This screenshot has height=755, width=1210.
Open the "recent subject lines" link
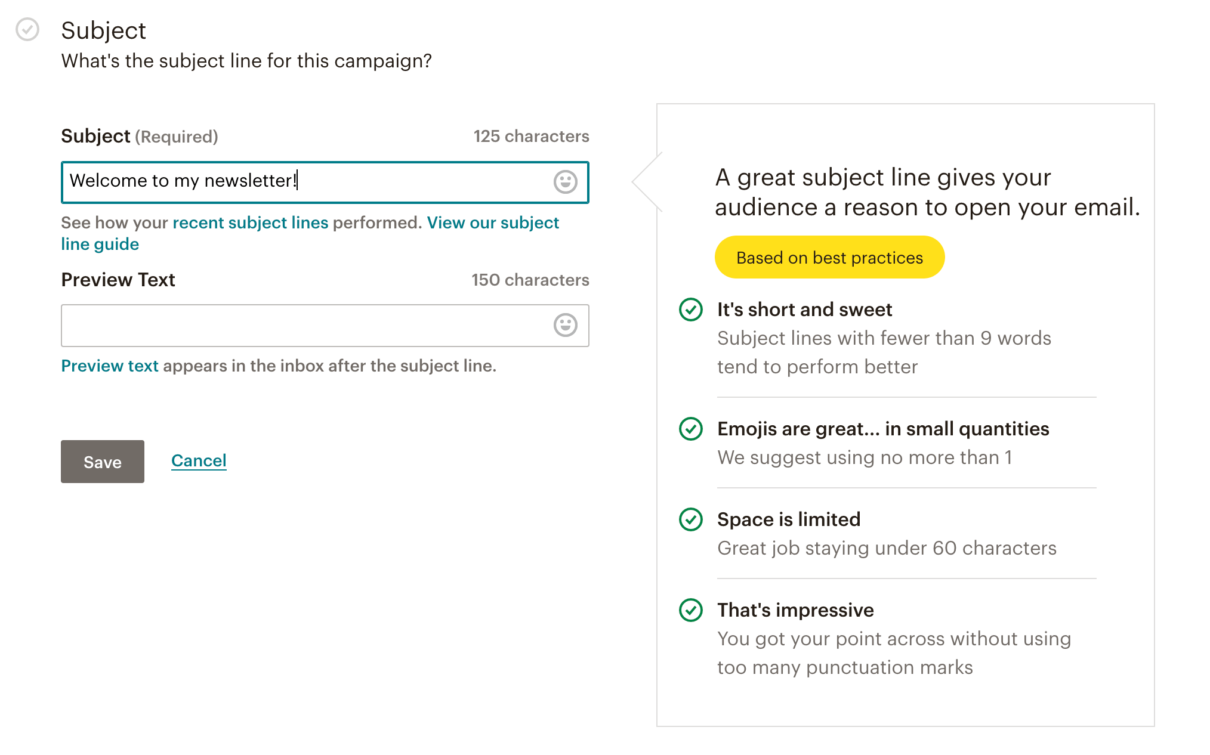click(x=251, y=223)
